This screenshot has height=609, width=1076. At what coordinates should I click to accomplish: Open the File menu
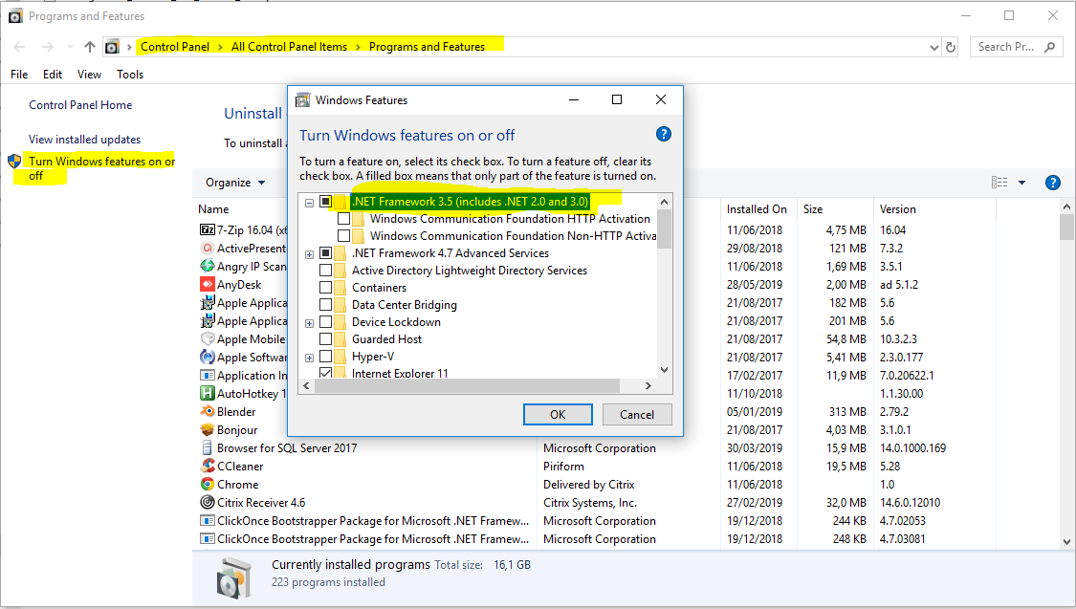tap(19, 74)
